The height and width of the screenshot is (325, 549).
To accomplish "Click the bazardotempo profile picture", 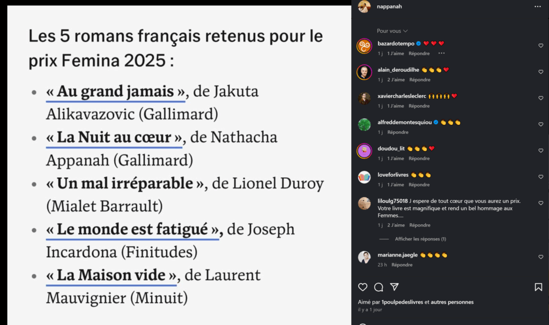I will point(364,46).
